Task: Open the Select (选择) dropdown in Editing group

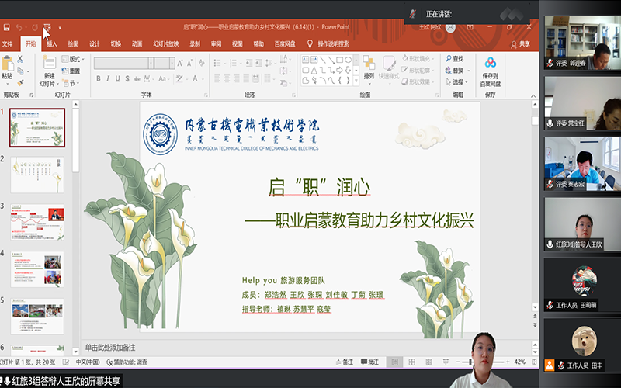Action: (458, 82)
